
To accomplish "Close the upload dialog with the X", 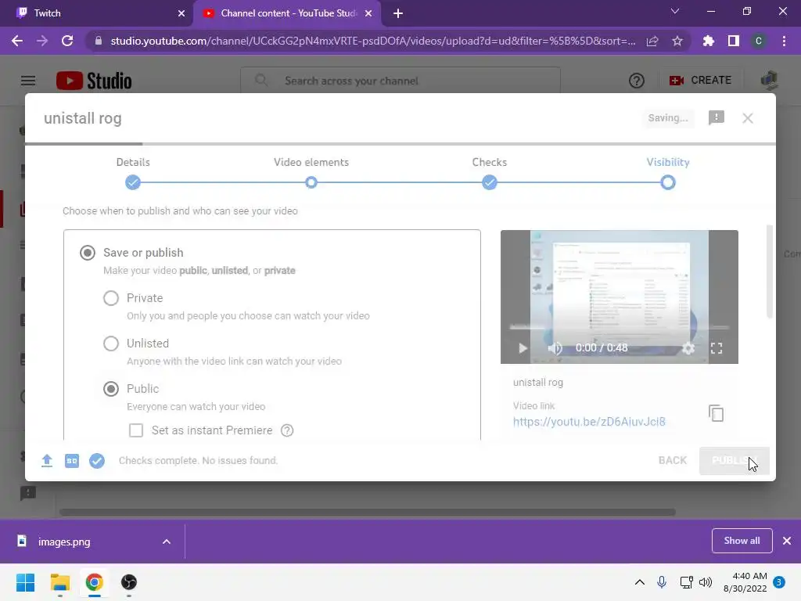I will [x=747, y=118].
